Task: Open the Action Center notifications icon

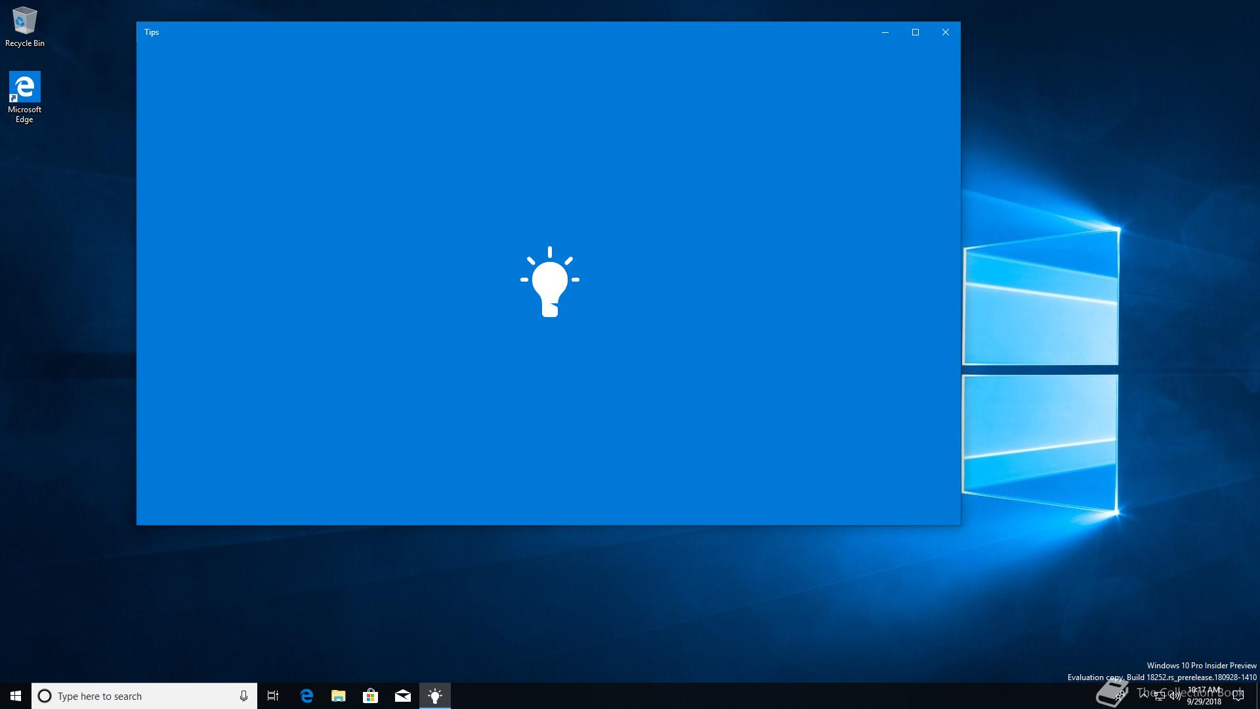Action: coord(1238,696)
